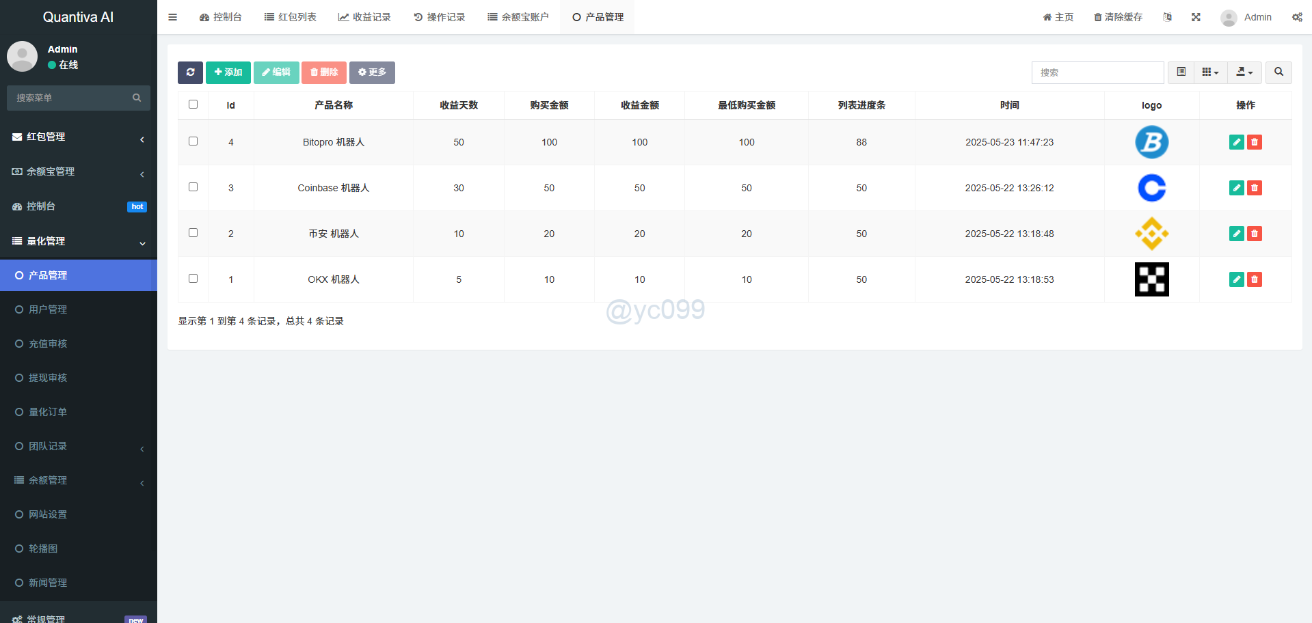Click the language switch icon in header

point(1167,17)
